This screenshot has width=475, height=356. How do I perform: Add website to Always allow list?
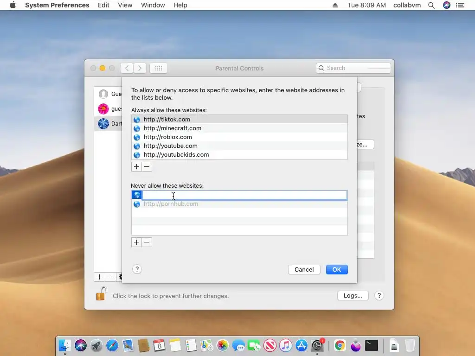coord(136,166)
